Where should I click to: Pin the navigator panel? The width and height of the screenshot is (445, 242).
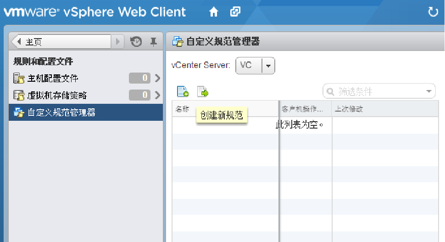(154, 42)
